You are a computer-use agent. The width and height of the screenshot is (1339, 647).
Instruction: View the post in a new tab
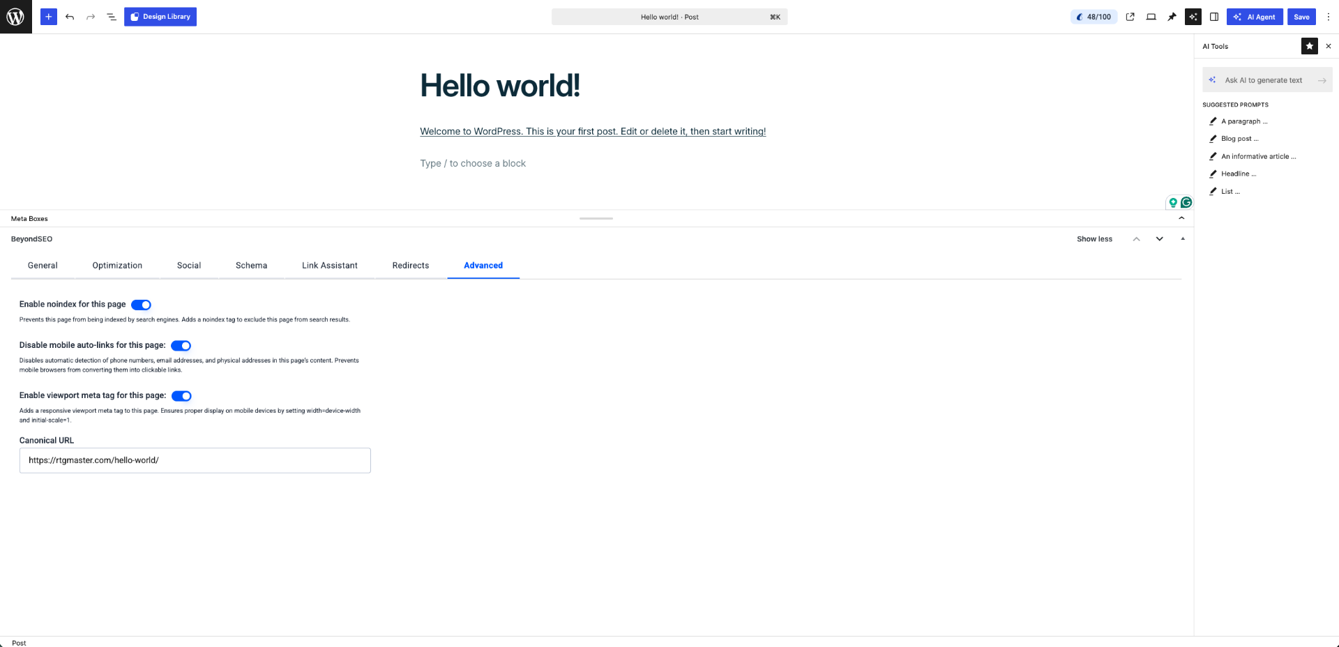pos(1130,17)
